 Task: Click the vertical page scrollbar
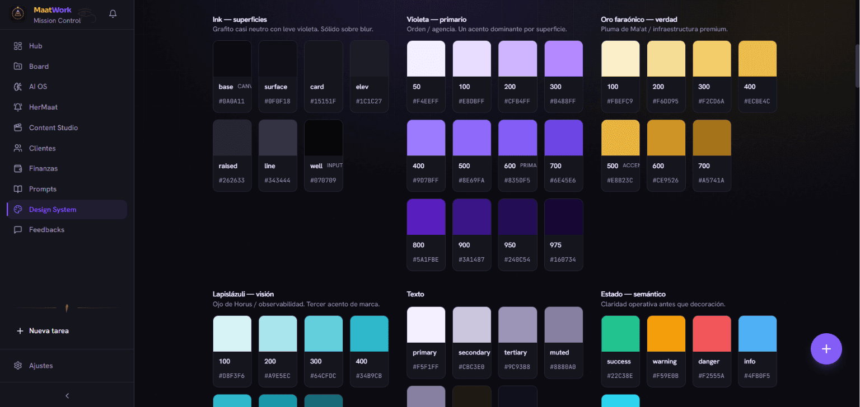click(857, 65)
